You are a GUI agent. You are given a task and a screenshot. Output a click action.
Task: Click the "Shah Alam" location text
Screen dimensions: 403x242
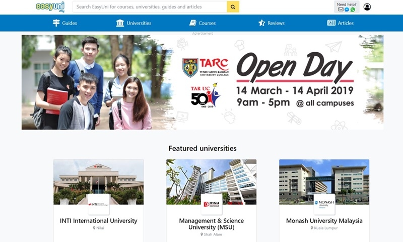pos(213,234)
